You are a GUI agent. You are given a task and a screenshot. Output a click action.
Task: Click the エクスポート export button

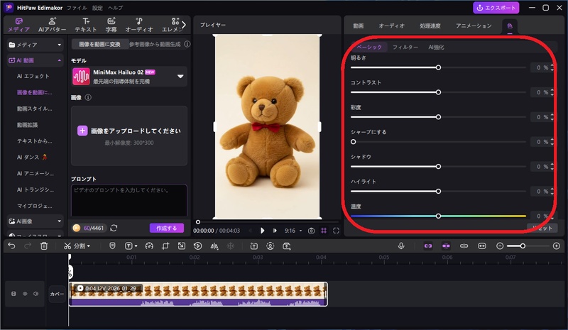coord(496,8)
